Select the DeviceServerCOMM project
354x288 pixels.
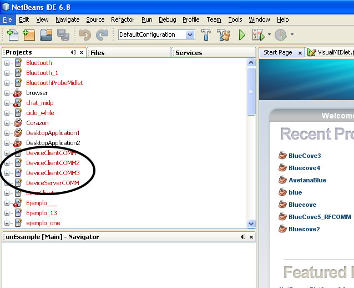[53, 183]
